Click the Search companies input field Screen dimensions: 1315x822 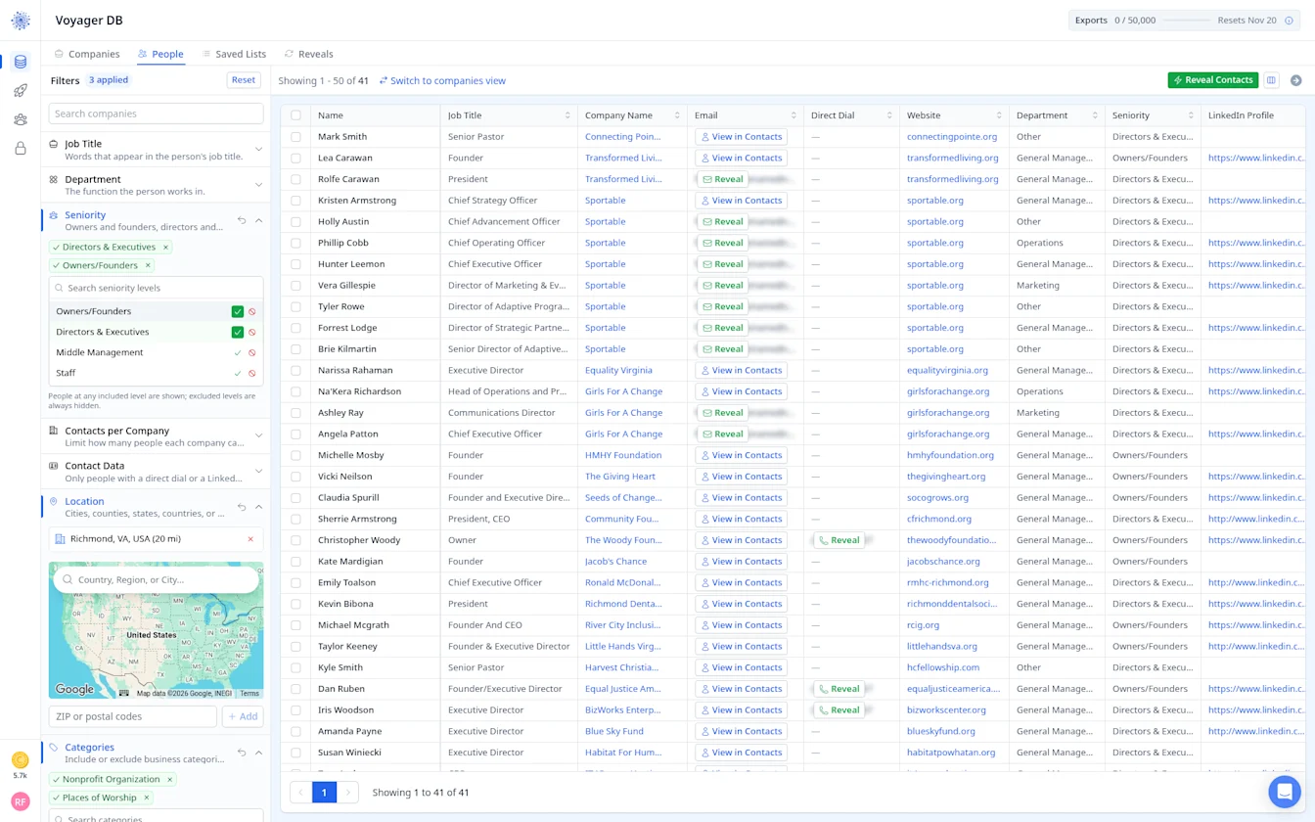click(x=156, y=114)
